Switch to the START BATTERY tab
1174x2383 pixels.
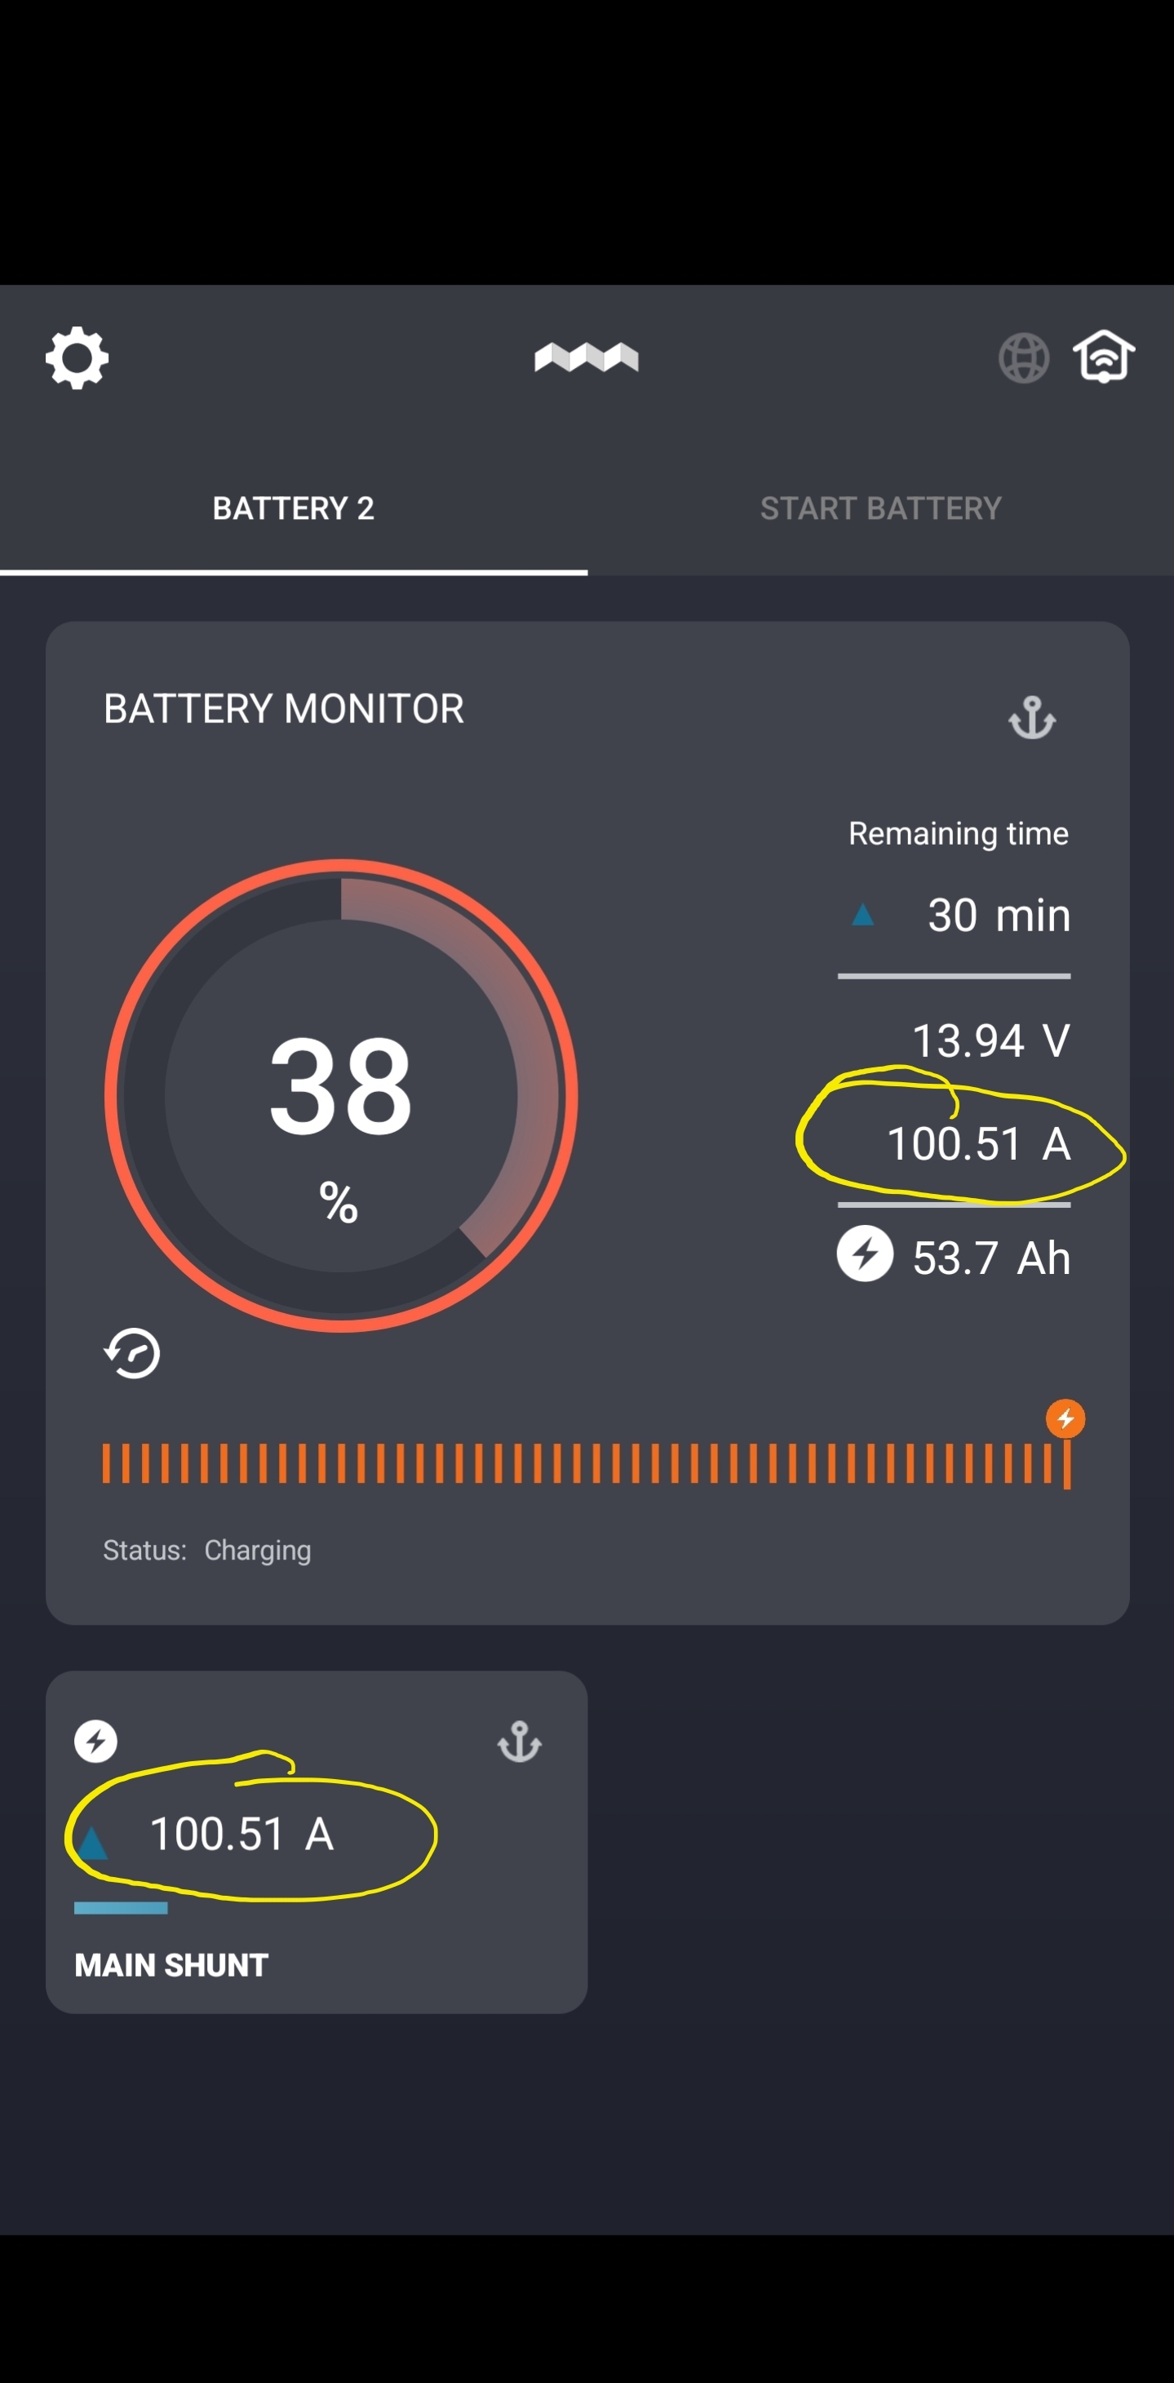(x=879, y=508)
